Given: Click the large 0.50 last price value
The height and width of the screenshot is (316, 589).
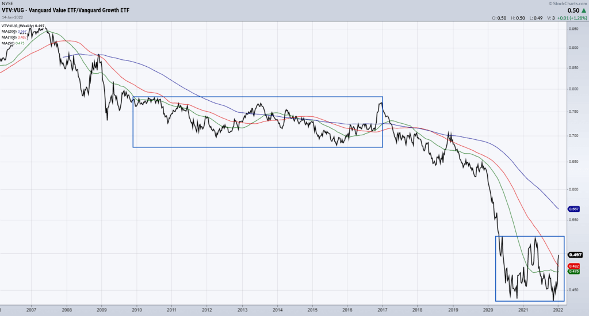Looking at the screenshot, I should pyautogui.click(x=573, y=10).
